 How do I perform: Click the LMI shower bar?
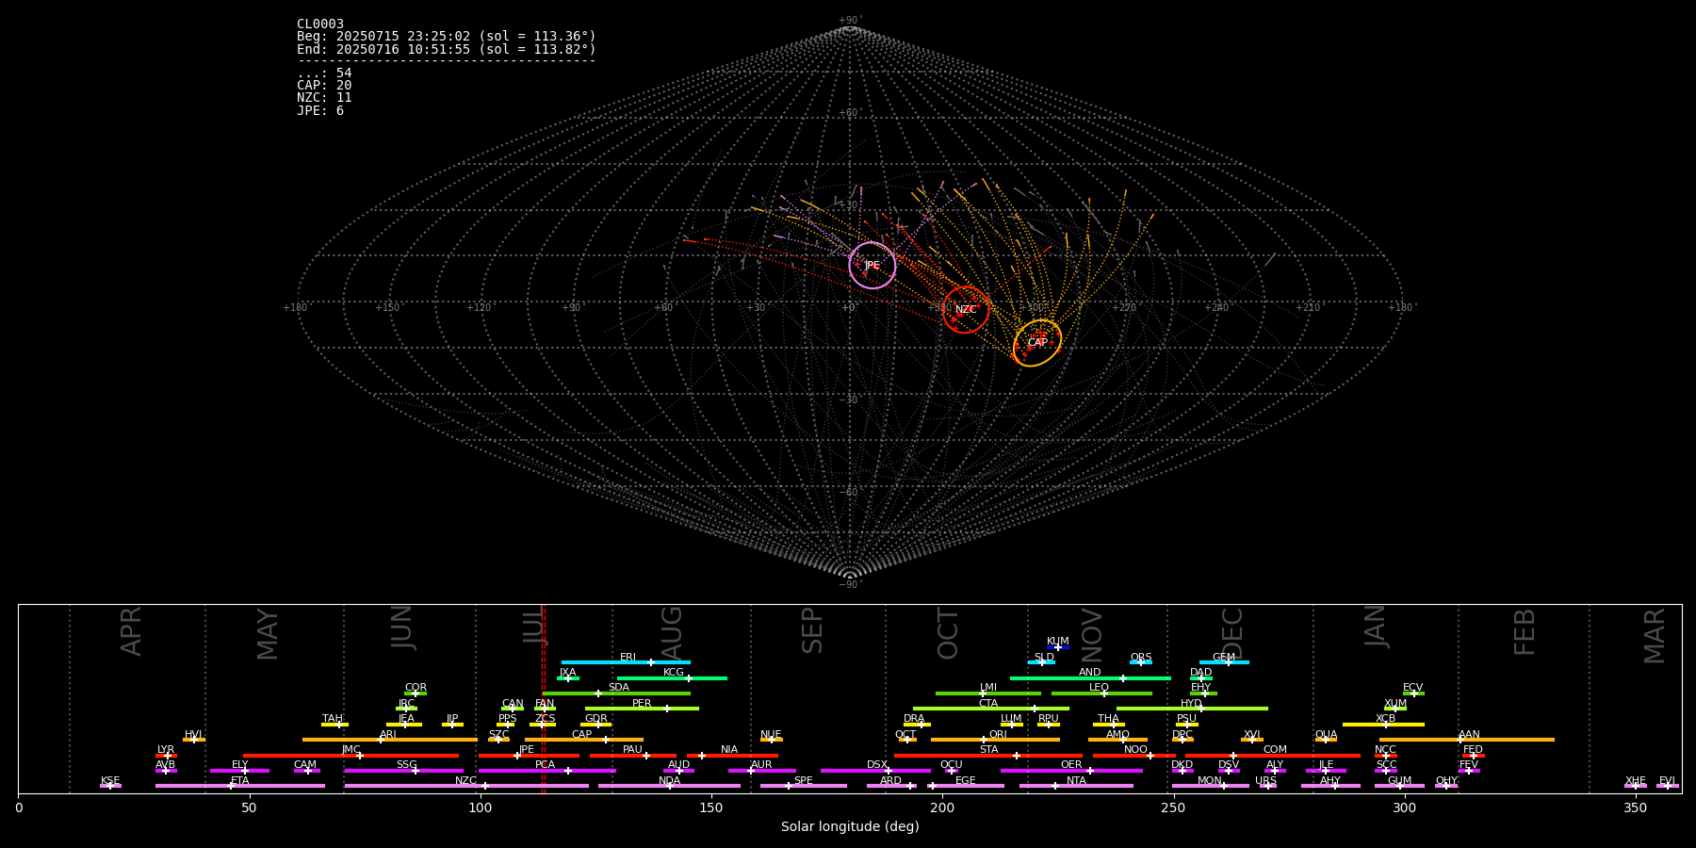[988, 693]
